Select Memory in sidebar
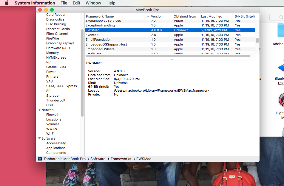284x186 pixels. click(52, 53)
